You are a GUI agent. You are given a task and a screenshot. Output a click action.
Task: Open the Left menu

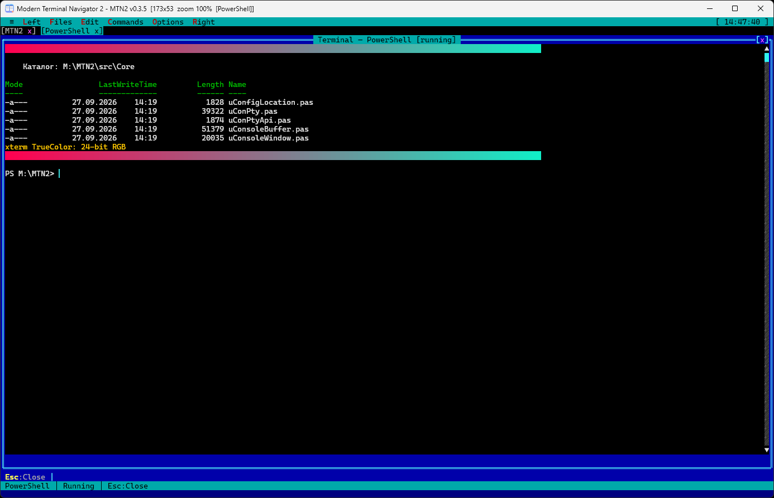coord(32,22)
